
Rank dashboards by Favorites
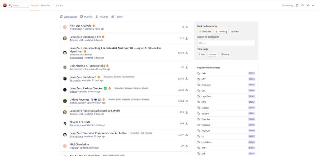(x=205, y=32)
